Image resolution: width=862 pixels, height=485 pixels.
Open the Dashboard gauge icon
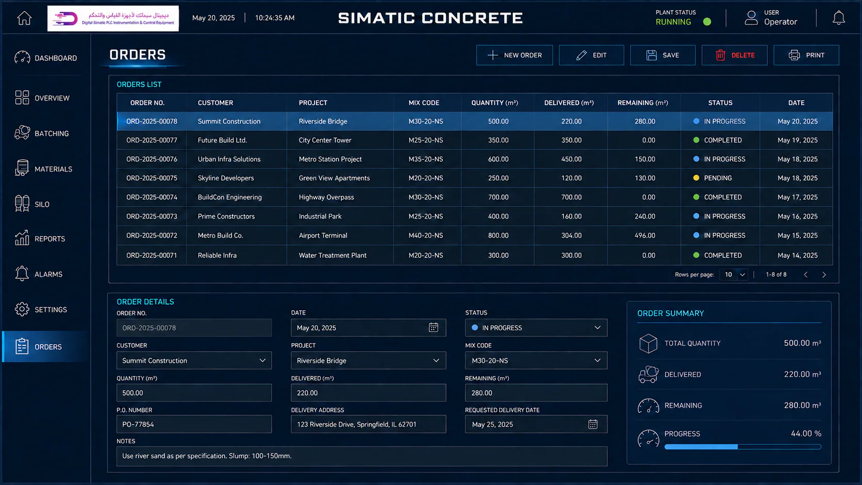(x=22, y=58)
